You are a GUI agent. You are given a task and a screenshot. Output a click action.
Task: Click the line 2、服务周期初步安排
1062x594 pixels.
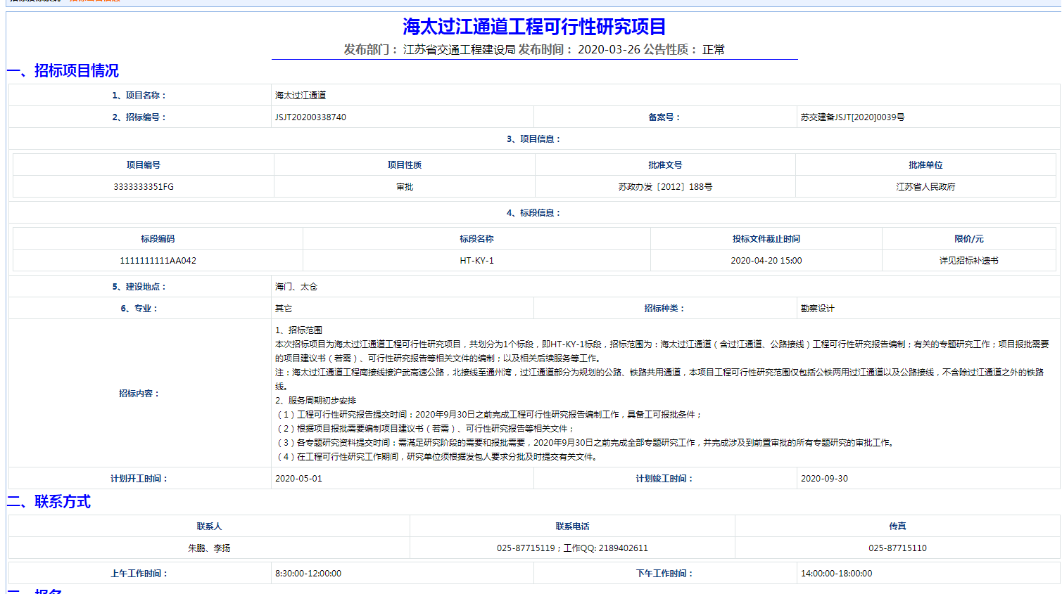tap(315, 401)
